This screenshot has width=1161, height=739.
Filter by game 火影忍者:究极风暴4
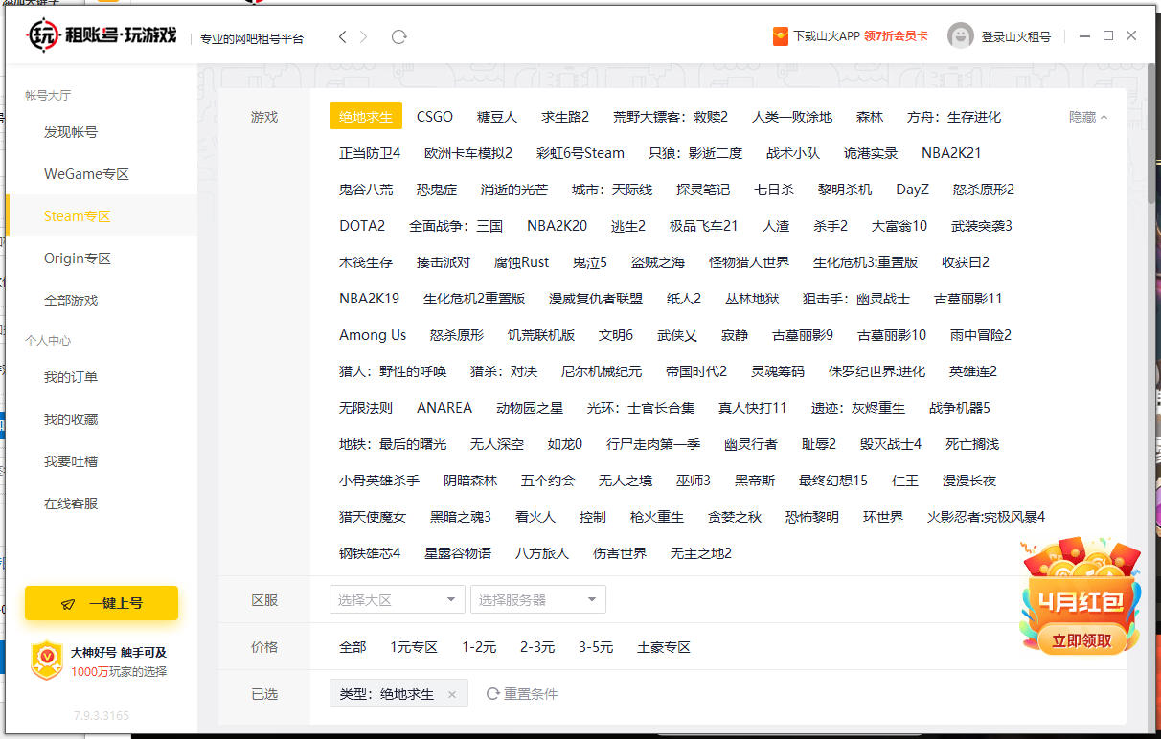pyautogui.click(x=986, y=517)
